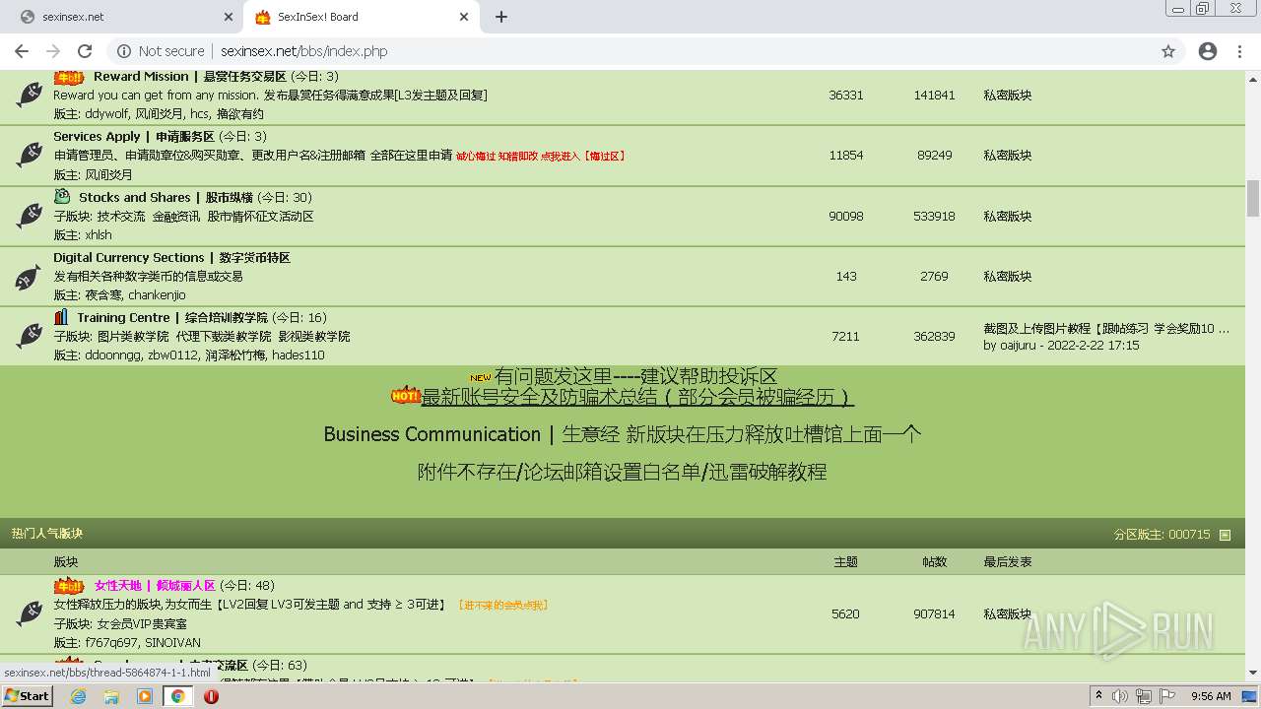Collapse the 热门人气版块 section
The width and height of the screenshot is (1261, 709).
click(x=1226, y=535)
